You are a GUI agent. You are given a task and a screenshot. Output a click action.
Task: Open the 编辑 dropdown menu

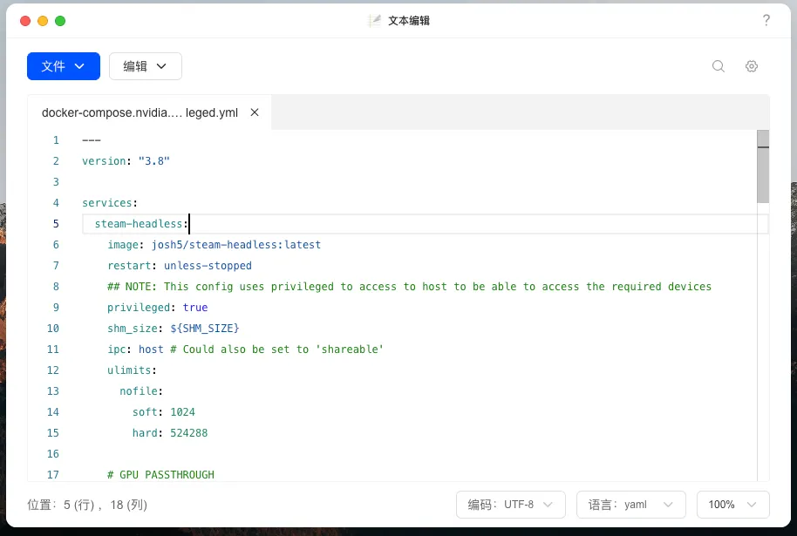tap(145, 66)
